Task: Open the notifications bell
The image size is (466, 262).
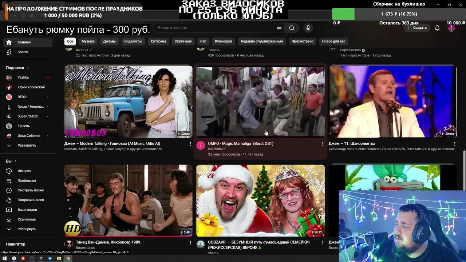Action: [437, 28]
